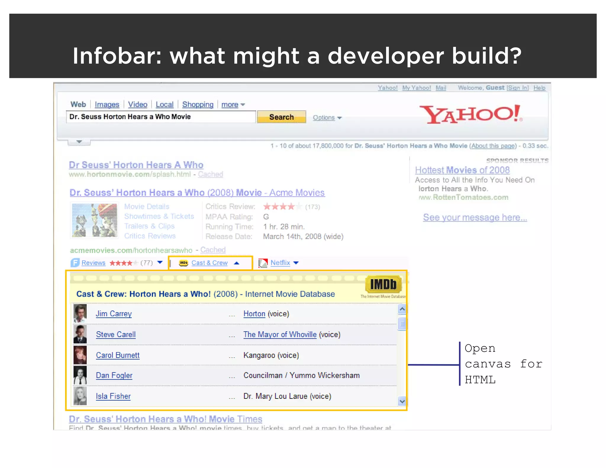Switch to the Video search tab

point(138,104)
